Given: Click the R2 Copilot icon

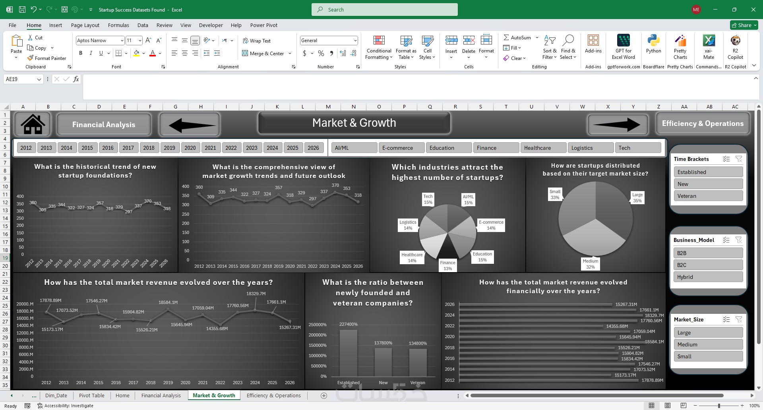Looking at the screenshot, I should [735, 41].
